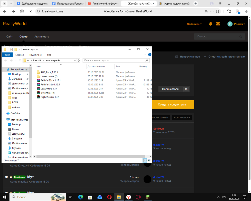This screenshot has height=201, width=251.
Task: Click the browser back arrow
Action: click(5, 11)
